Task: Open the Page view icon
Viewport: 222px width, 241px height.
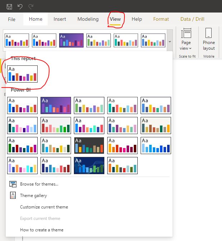Action: coord(186,33)
